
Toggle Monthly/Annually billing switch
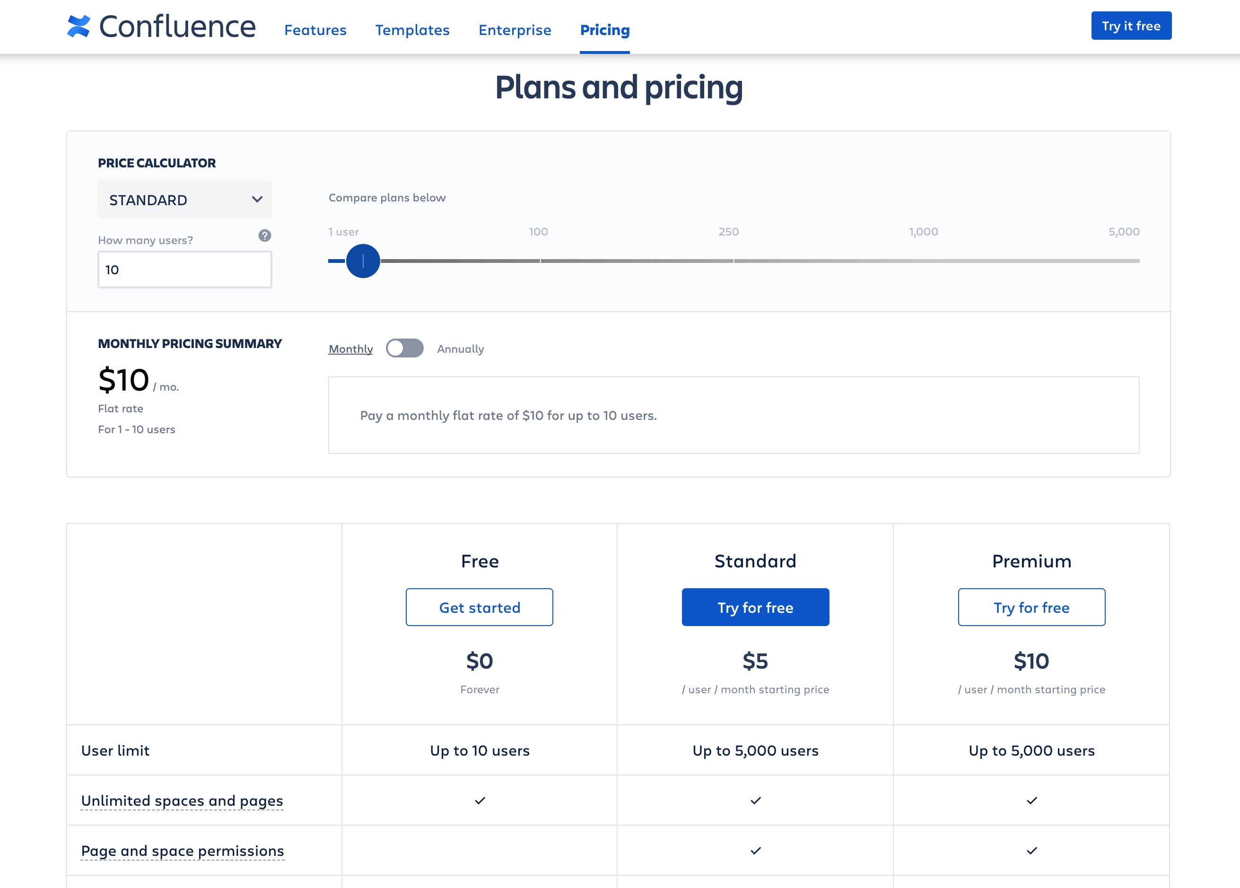click(405, 348)
